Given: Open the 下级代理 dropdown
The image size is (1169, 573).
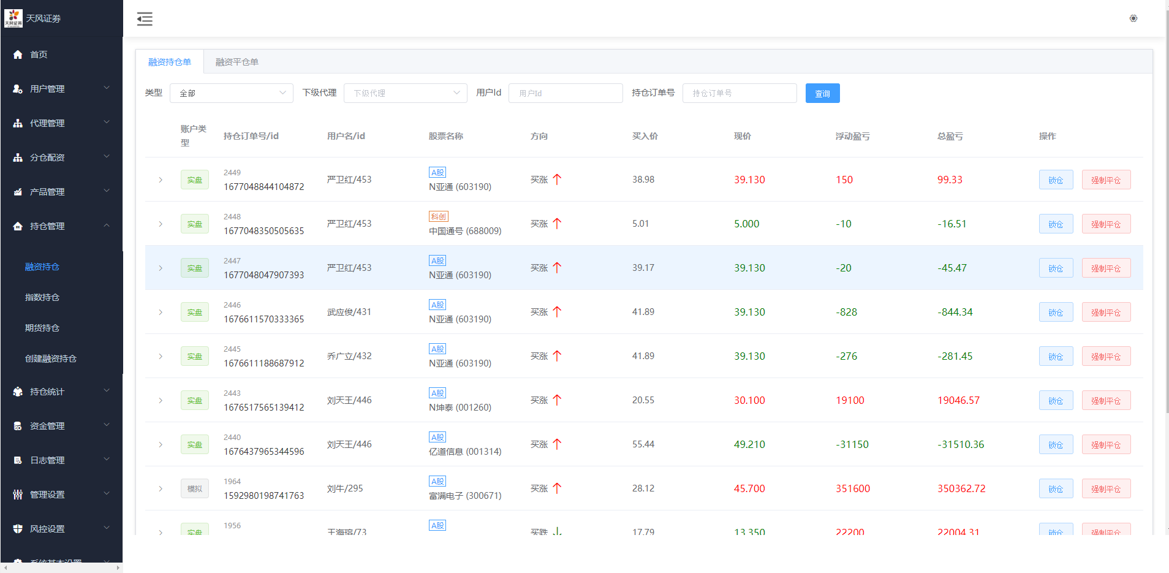Looking at the screenshot, I should (405, 93).
